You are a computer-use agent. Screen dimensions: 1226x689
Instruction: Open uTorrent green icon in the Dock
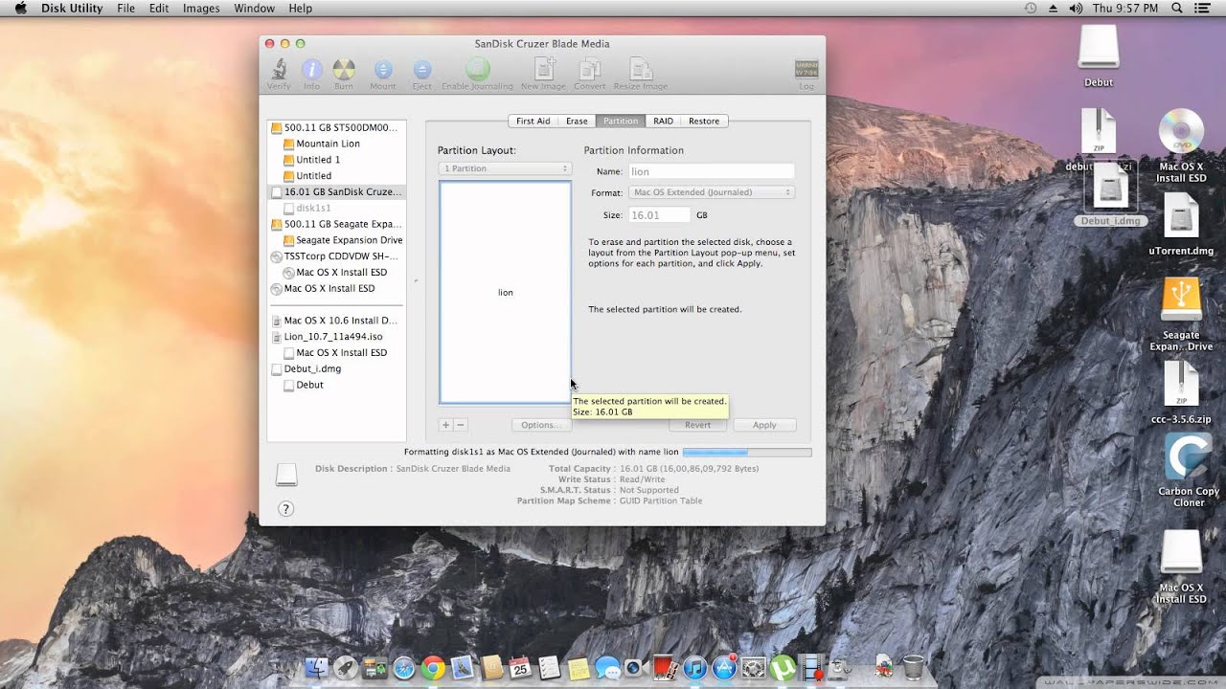[x=783, y=667]
